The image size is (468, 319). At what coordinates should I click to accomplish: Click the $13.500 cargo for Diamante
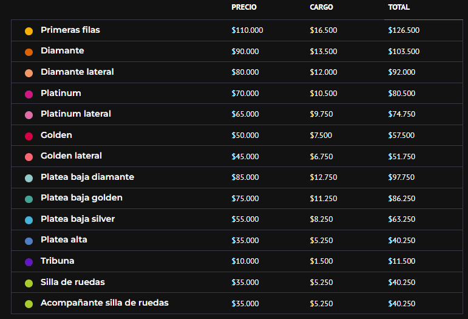pyautogui.click(x=324, y=52)
